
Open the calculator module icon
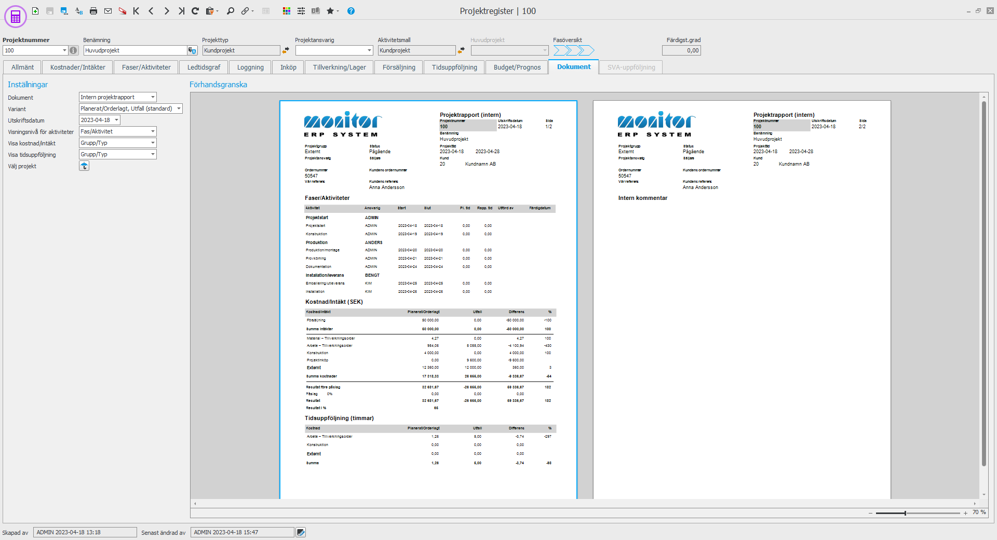[16, 17]
